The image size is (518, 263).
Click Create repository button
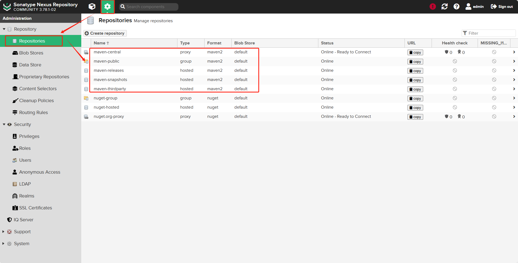click(105, 33)
